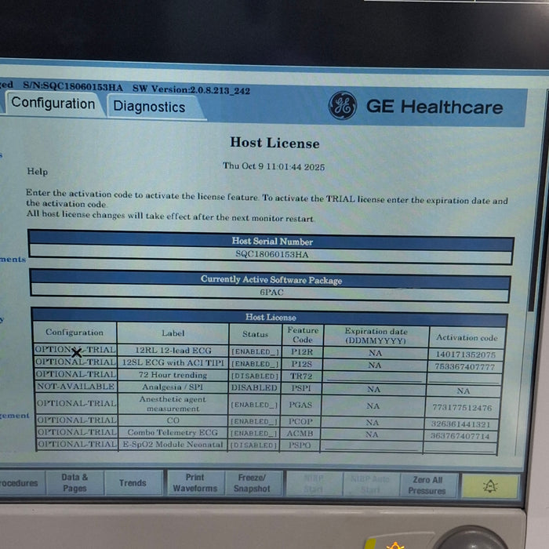Click feature code PSPI
Viewport: 549px width, 549px height.
tap(300, 388)
